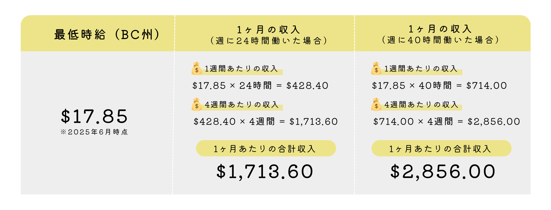Click money bag icon beside 4週間あたりの収入 in 24時間 column
Screen dimensions: 551x210
click(197, 104)
